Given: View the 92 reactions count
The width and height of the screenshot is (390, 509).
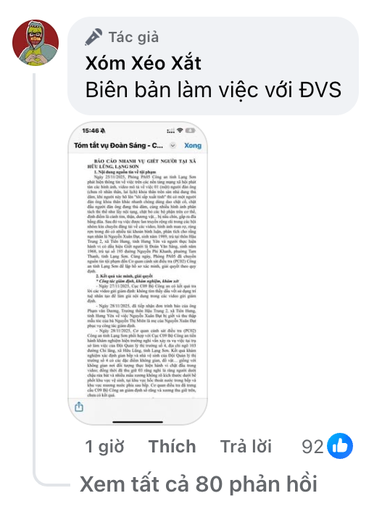Looking at the screenshot, I should click(x=312, y=447).
